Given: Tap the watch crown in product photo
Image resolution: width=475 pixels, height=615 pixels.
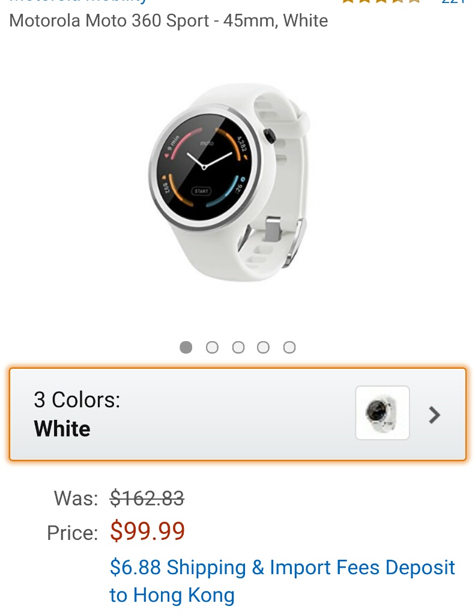Looking at the screenshot, I should (270, 136).
